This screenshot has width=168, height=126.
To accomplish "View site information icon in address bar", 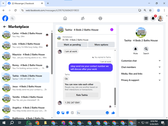I will (23, 10).
